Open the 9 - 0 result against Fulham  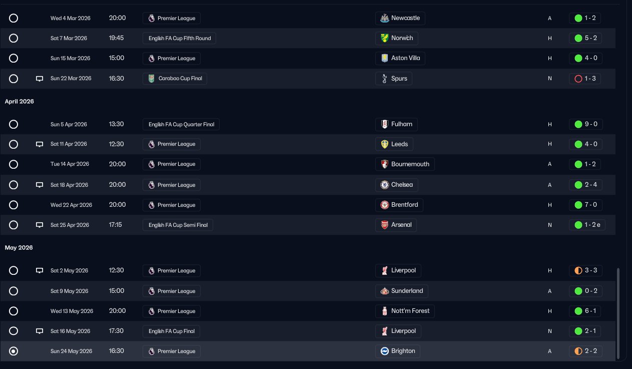coord(585,124)
